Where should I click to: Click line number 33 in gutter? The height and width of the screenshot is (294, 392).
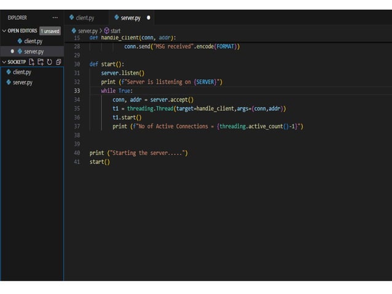pyautogui.click(x=77, y=91)
